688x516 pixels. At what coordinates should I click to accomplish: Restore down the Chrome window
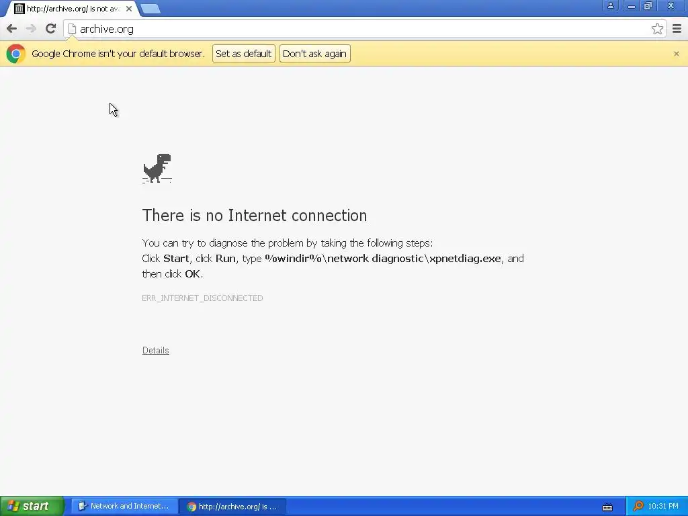(648, 5)
